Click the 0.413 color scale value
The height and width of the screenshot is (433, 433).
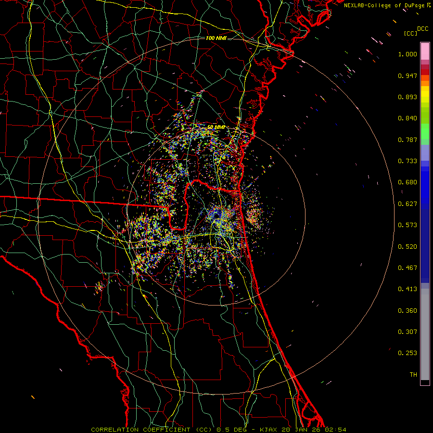[408, 289]
